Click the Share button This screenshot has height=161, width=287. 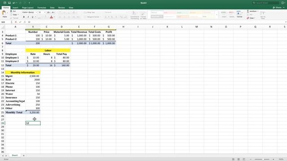point(277,8)
